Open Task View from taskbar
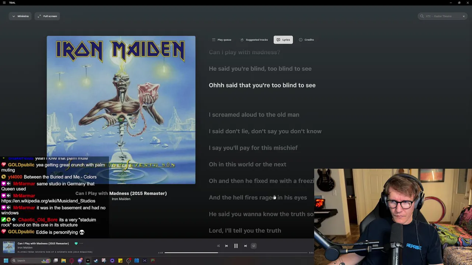This screenshot has width=472, height=265. pos(55,261)
